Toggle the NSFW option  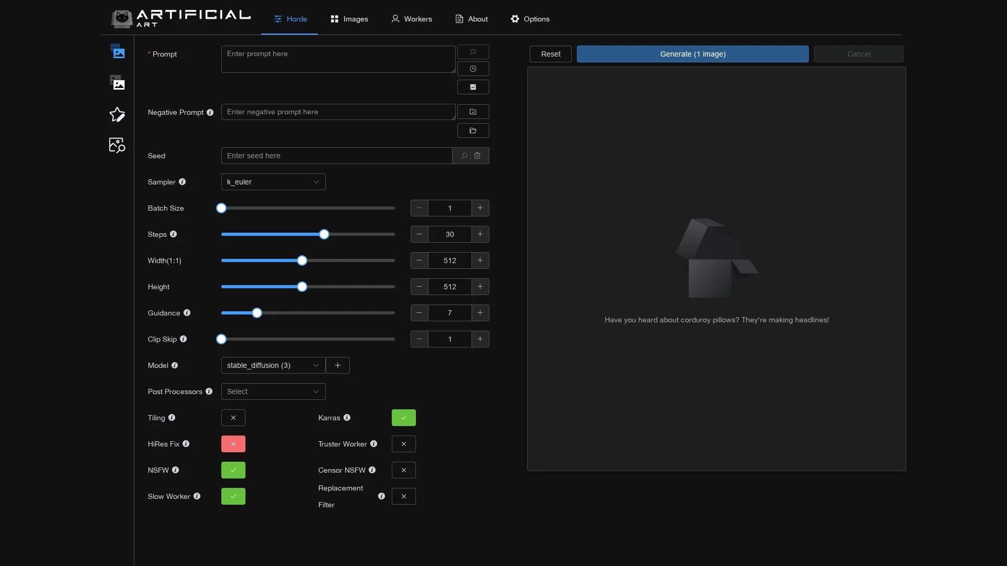(x=233, y=470)
